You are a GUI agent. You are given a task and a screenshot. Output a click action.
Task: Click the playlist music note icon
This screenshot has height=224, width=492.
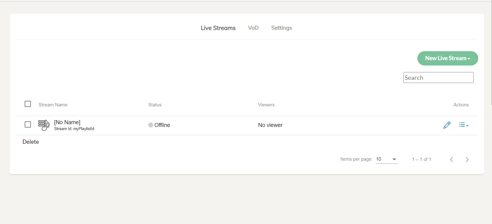44,125
